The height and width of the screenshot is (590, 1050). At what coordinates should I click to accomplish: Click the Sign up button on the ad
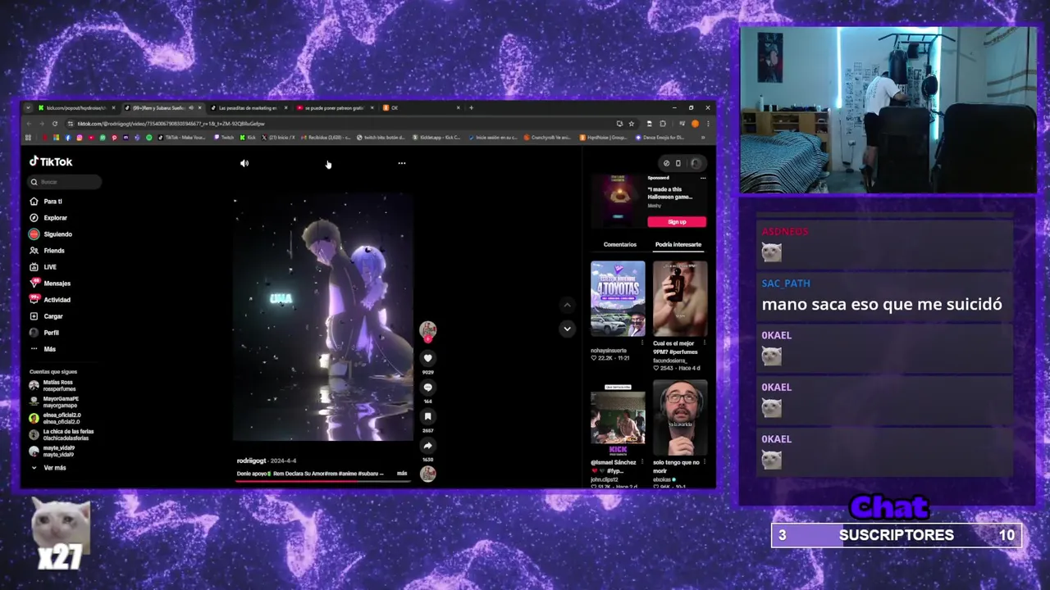tap(677, 222)
